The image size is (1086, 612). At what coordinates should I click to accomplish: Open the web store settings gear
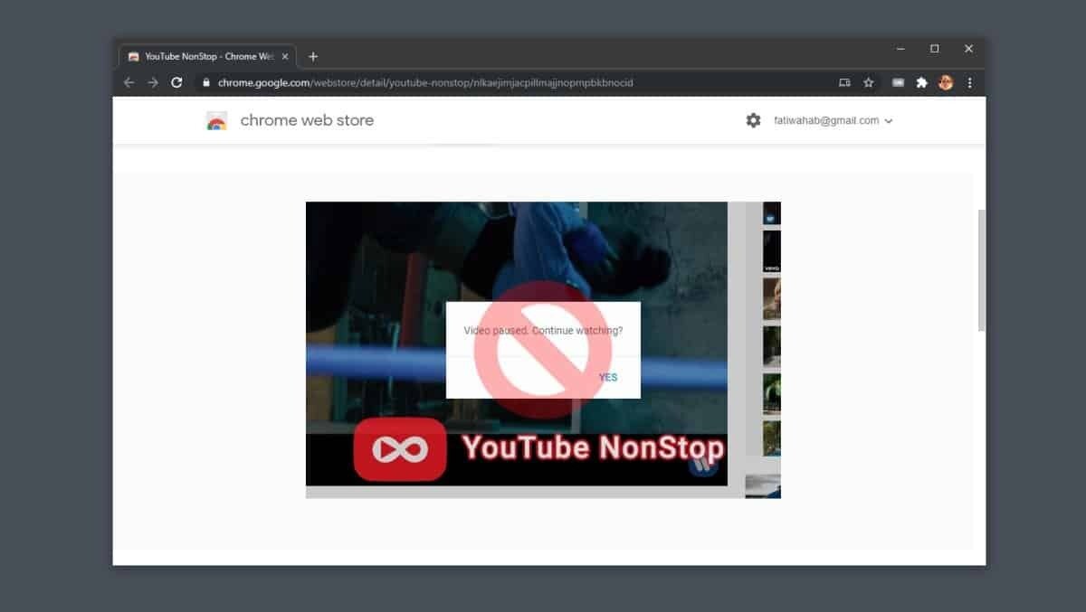753,119
